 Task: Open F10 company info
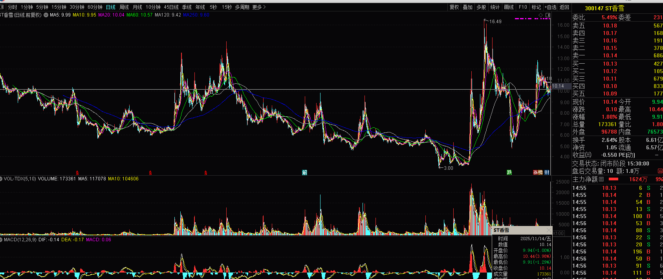tap(523, 7)
